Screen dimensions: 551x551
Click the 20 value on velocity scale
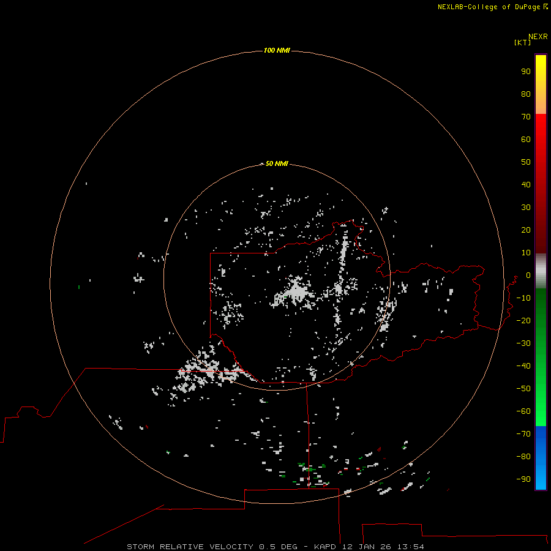point(526,230)
